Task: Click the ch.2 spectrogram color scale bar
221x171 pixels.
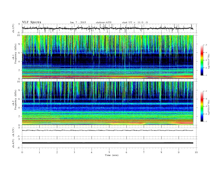Action: [x=202, y=106]
